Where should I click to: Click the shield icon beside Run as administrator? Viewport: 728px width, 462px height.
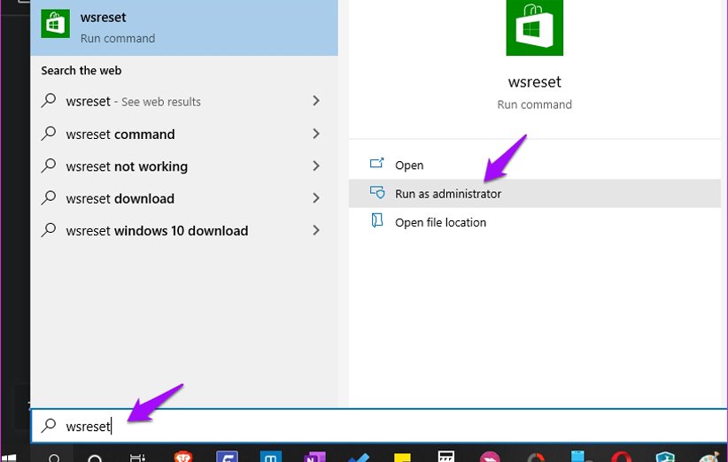point(377,193)
